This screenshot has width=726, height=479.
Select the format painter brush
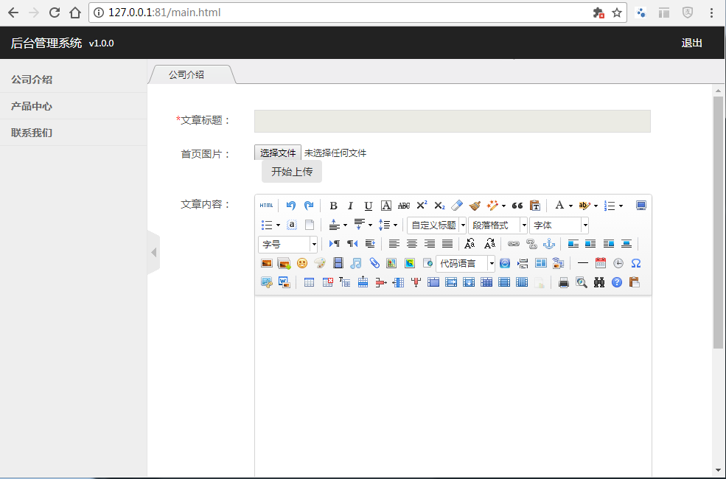(x=475, y=206)
